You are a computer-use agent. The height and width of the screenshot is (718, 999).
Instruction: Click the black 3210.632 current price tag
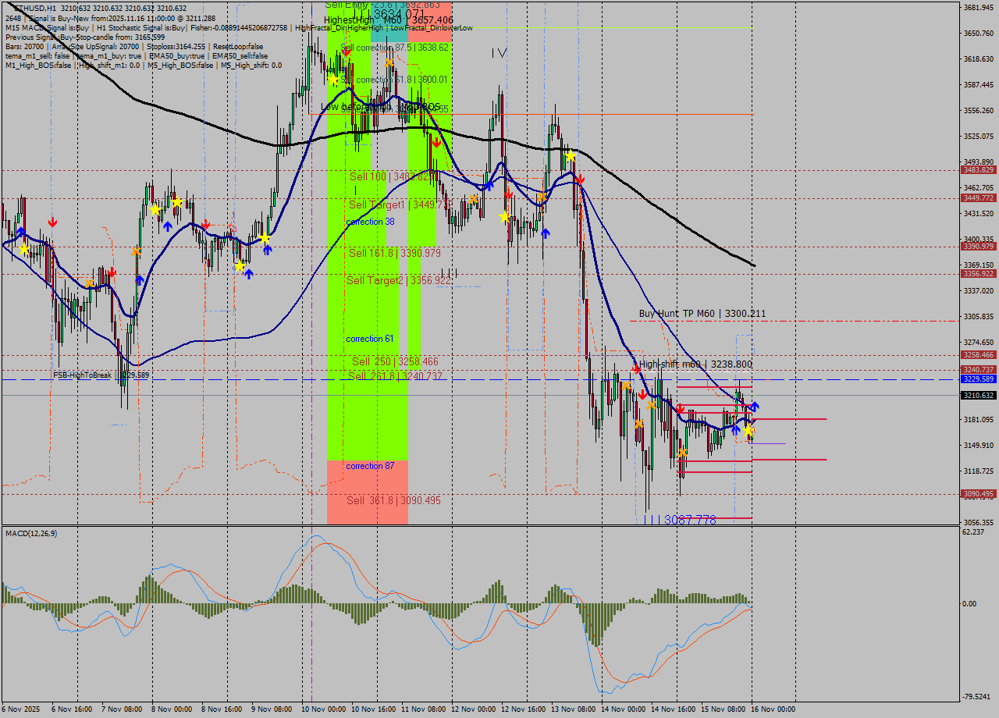pos(978,396)
